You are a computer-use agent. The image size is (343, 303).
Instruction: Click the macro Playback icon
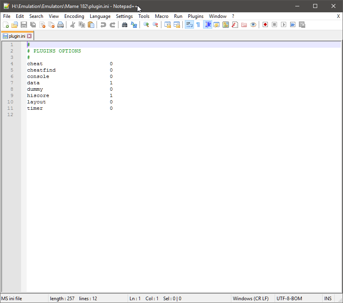coord(284,25)
